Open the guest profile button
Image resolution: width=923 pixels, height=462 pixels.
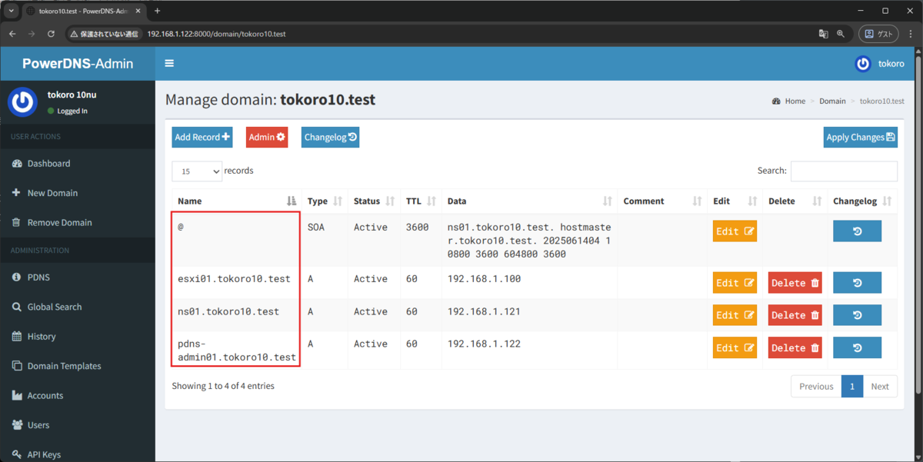(878, 34)
